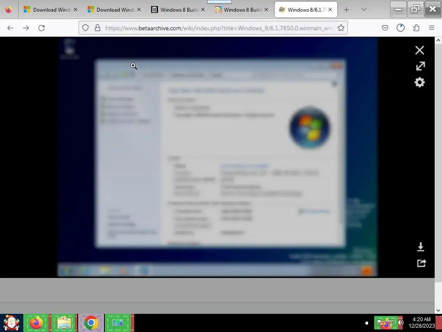The height and width of the screenshot is (332, 442).
Task: List all open tabs dropdown
Action: tap(363, 10)
